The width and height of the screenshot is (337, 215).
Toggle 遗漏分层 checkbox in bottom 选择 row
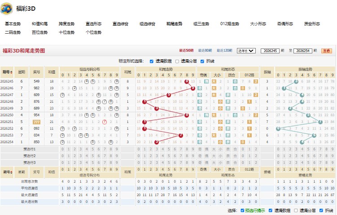click(x=296, y=211)
